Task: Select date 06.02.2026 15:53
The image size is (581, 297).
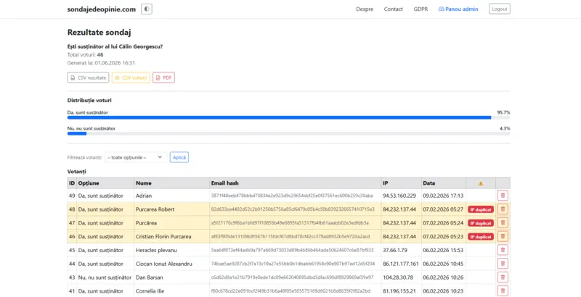Action: point(443,250)
